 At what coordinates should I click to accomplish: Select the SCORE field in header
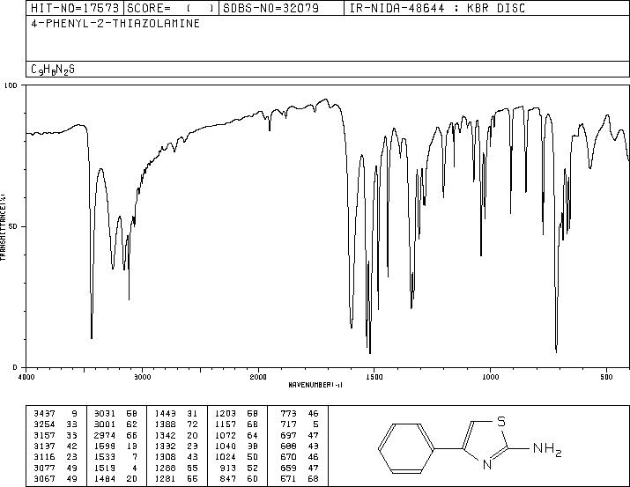172,8
